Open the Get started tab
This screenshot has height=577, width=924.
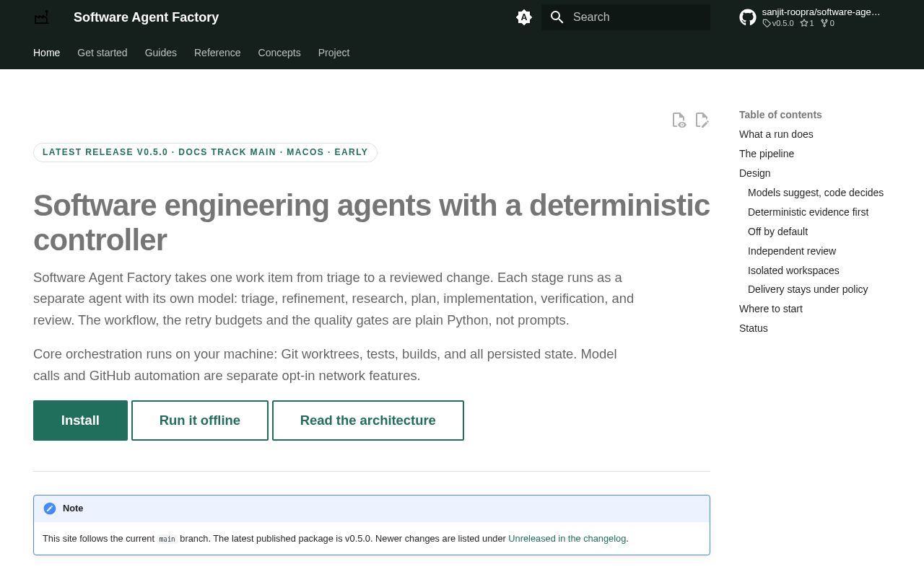coord(103,53)
